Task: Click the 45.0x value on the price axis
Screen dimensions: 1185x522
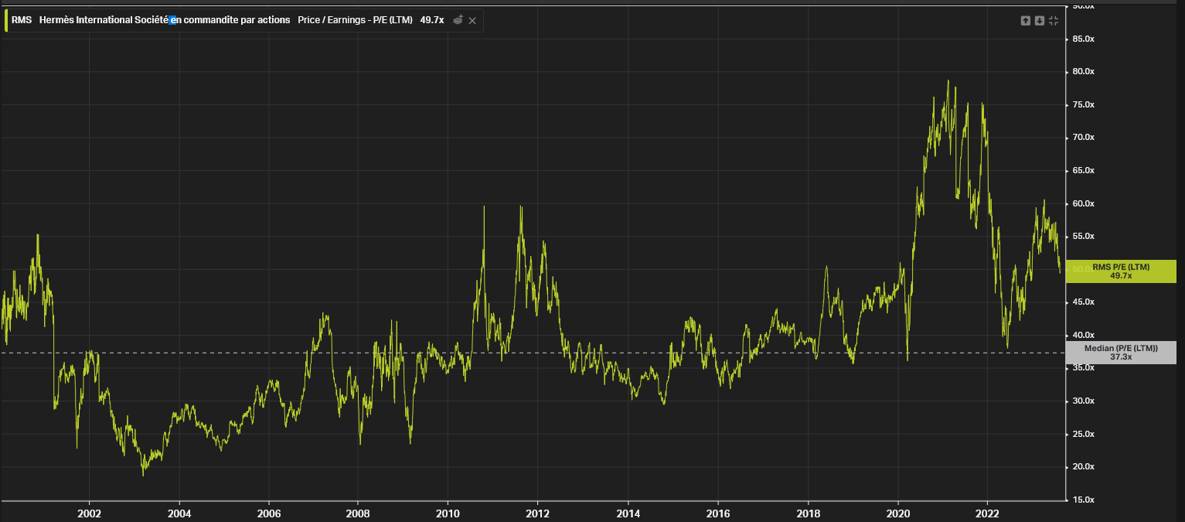Action: click(x=1082, y=302)
